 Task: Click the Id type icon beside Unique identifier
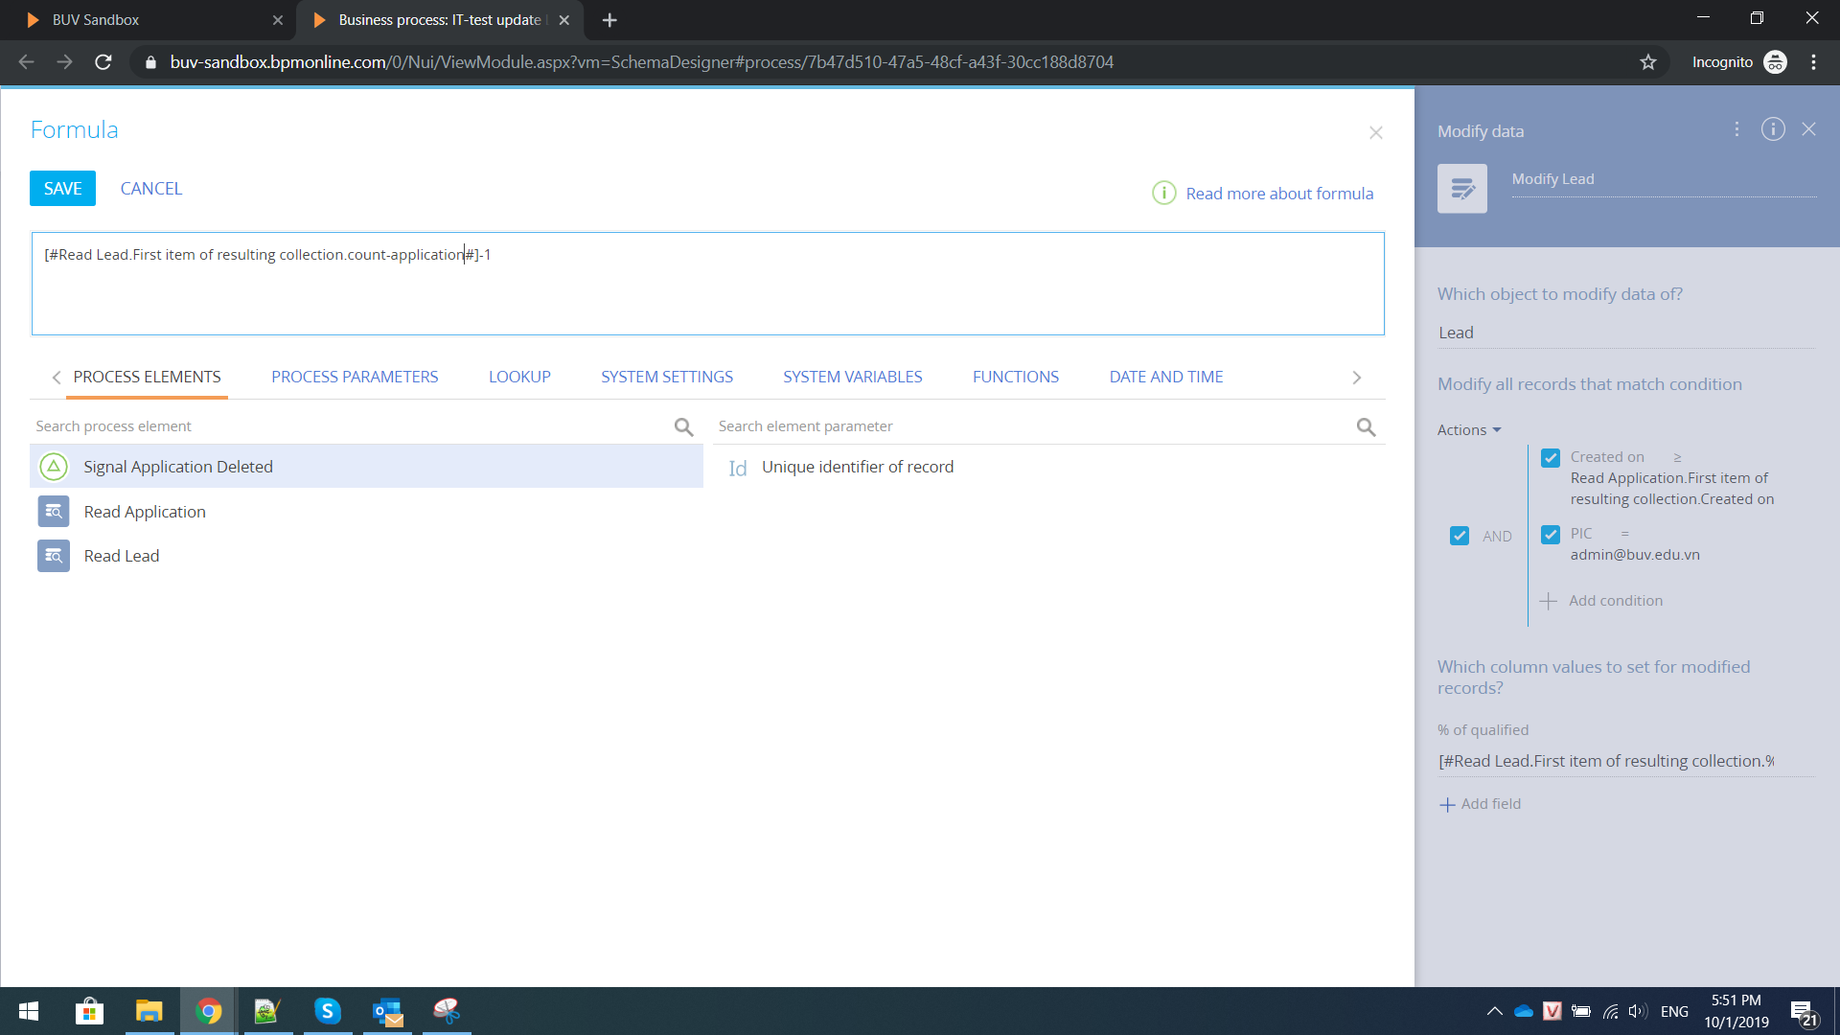pos(738,468)
